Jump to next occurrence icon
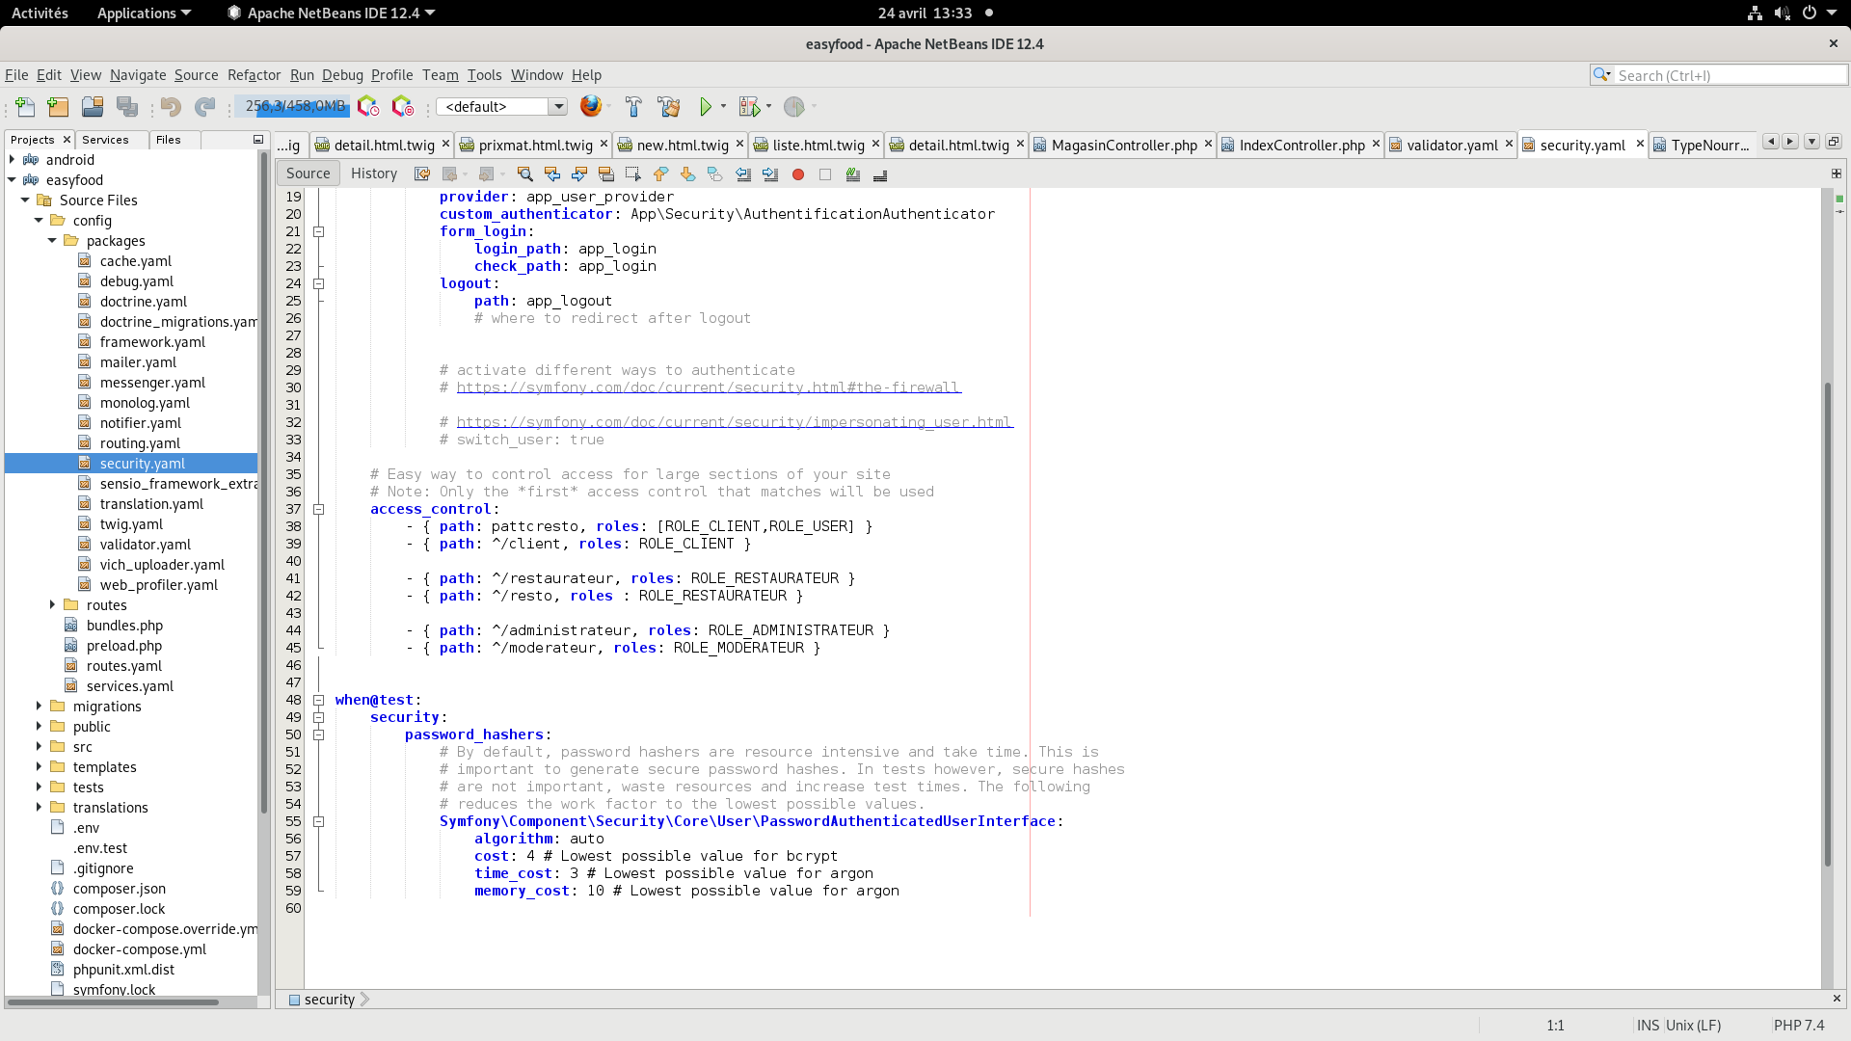The image size is (1851, 1041). tap(579, 174)
